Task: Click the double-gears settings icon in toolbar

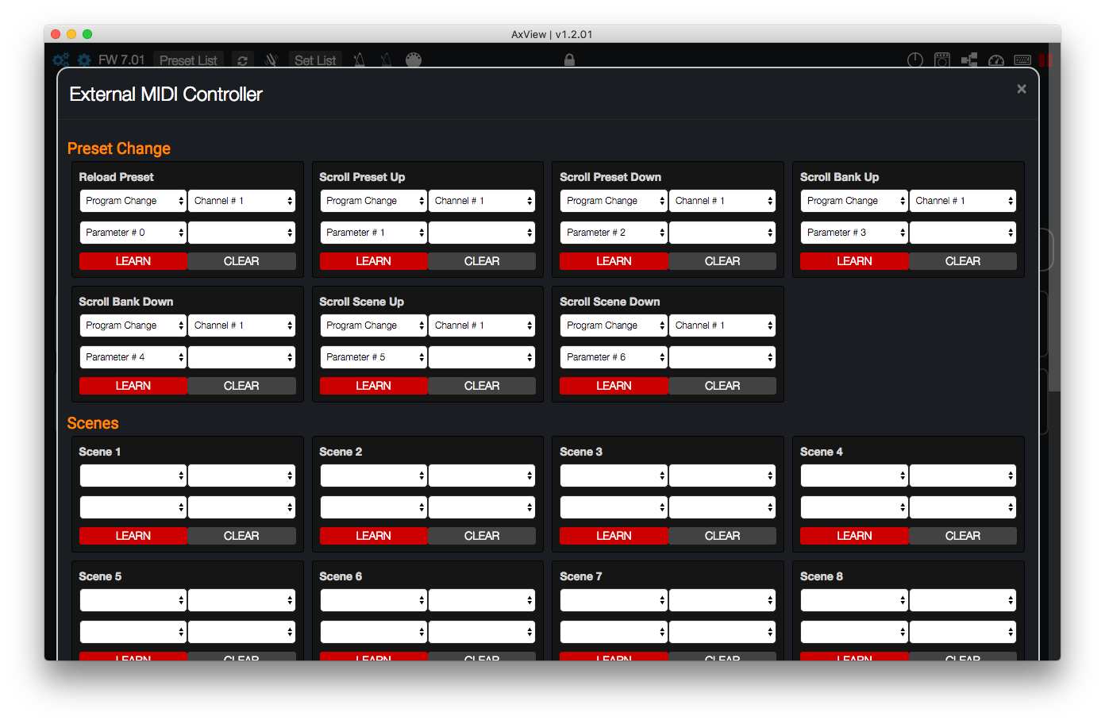Action: 60,60
